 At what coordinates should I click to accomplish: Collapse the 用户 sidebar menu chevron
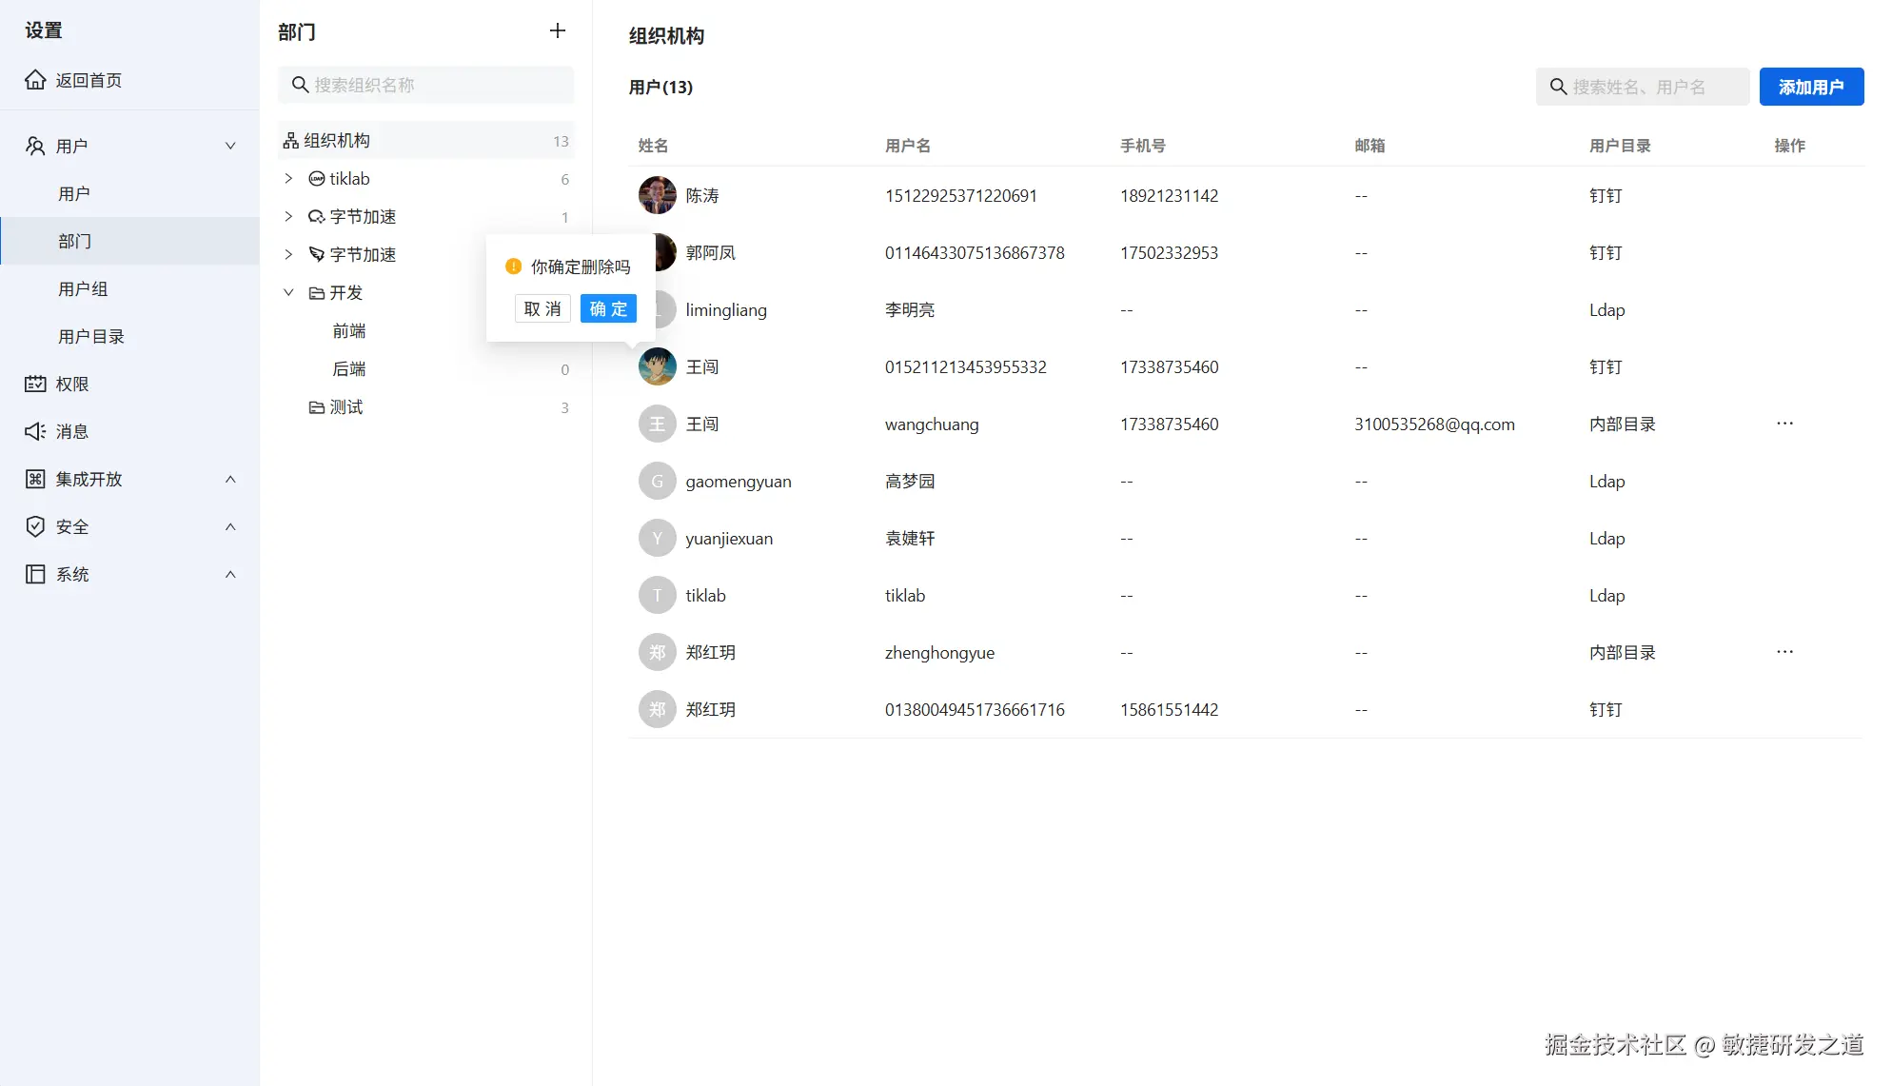[230, 146]
